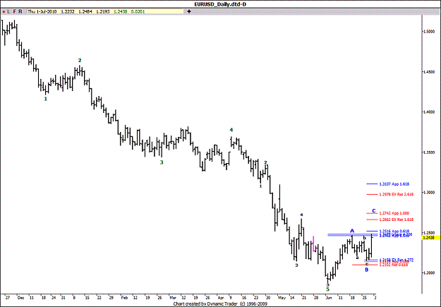Click small black sub-wave label 3 in May
This screenshot has height=307, width=441.
pos(296,265)
